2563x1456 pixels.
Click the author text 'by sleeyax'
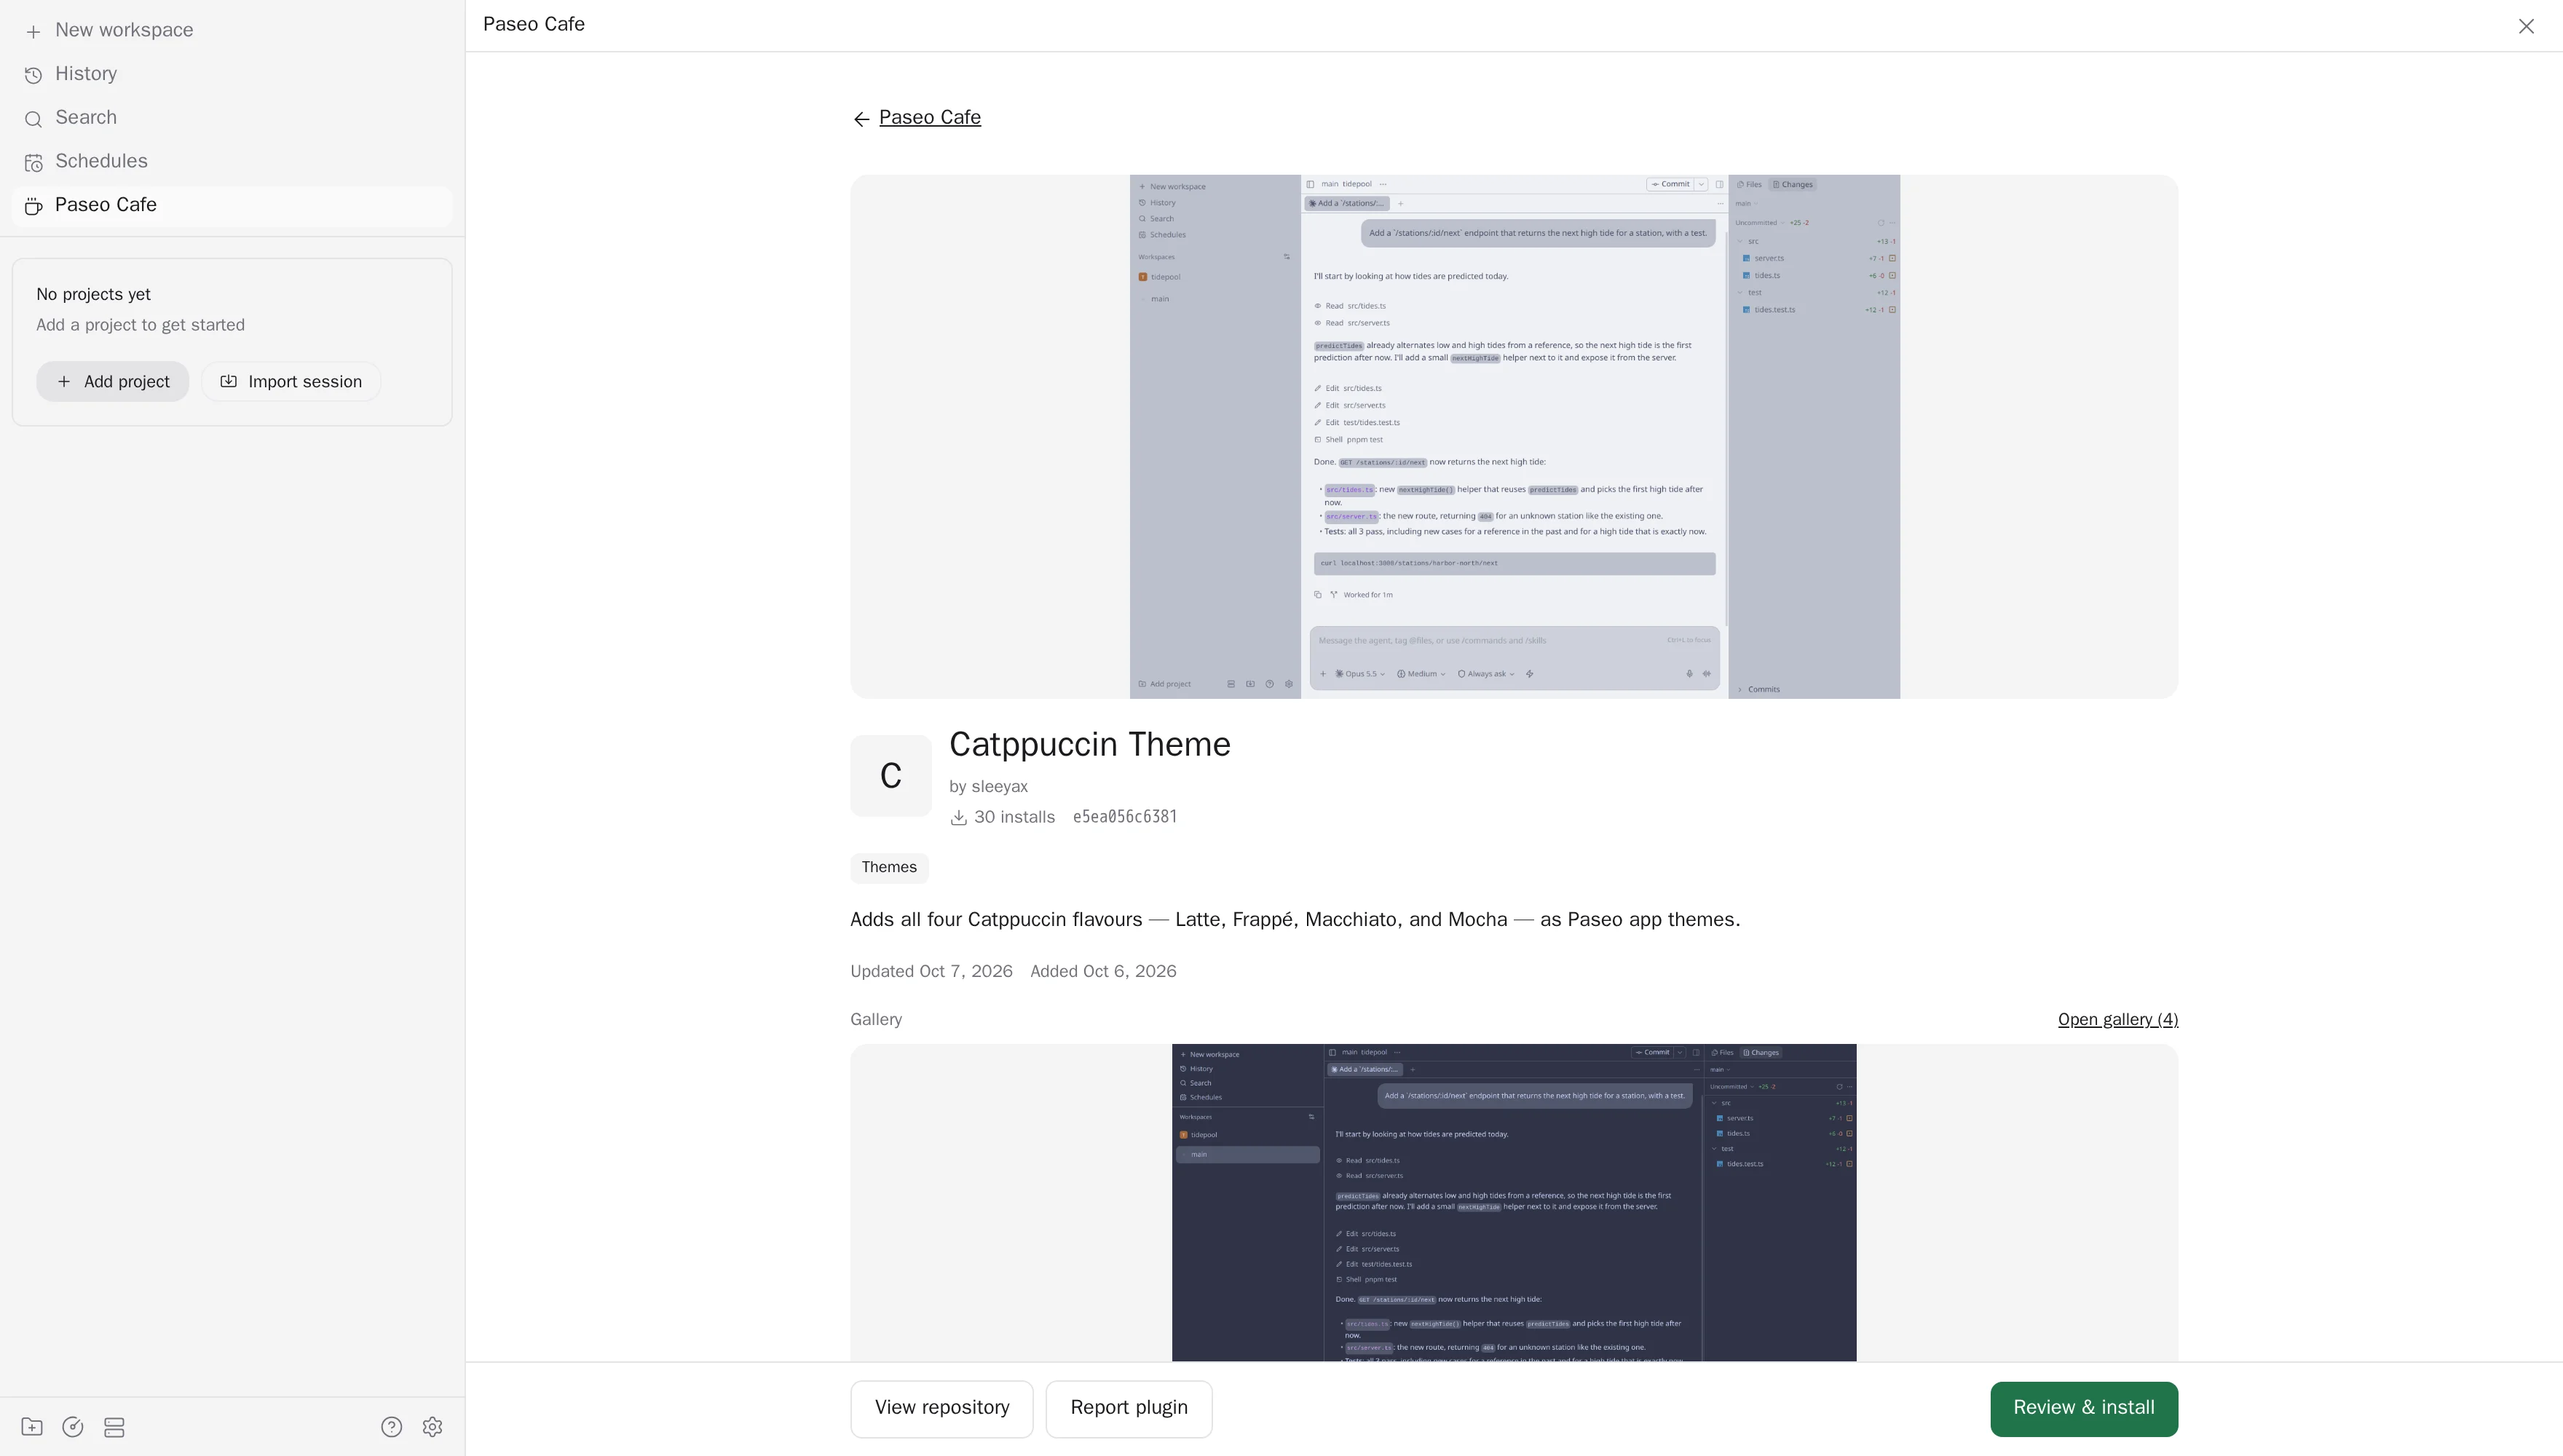pyautogui.click(x=988, y=786)
